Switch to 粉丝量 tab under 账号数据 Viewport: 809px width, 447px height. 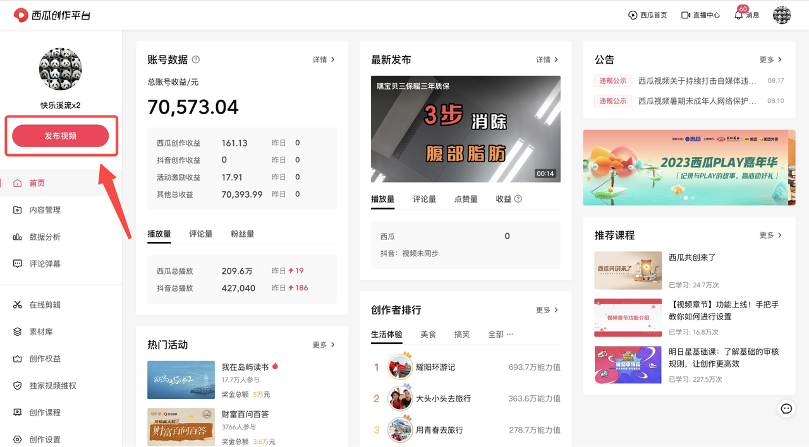[242, 234]
